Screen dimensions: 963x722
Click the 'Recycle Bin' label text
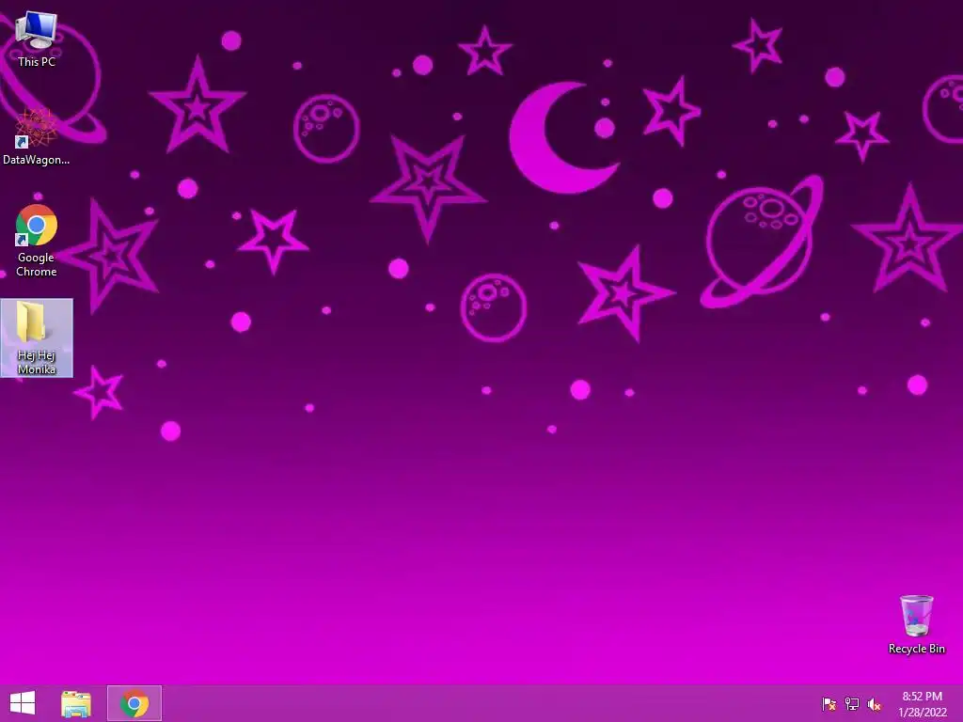tap(916, 649)
